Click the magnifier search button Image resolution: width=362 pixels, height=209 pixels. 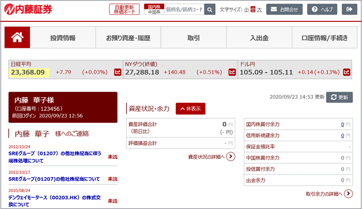pos(210,10)
